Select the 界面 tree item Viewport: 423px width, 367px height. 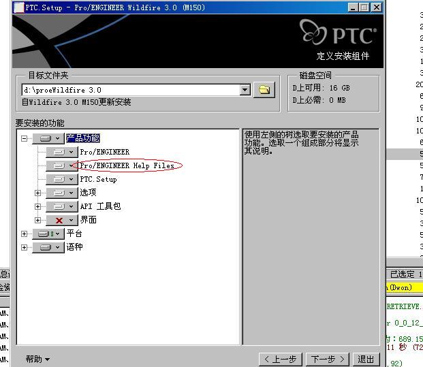(89, 220)
